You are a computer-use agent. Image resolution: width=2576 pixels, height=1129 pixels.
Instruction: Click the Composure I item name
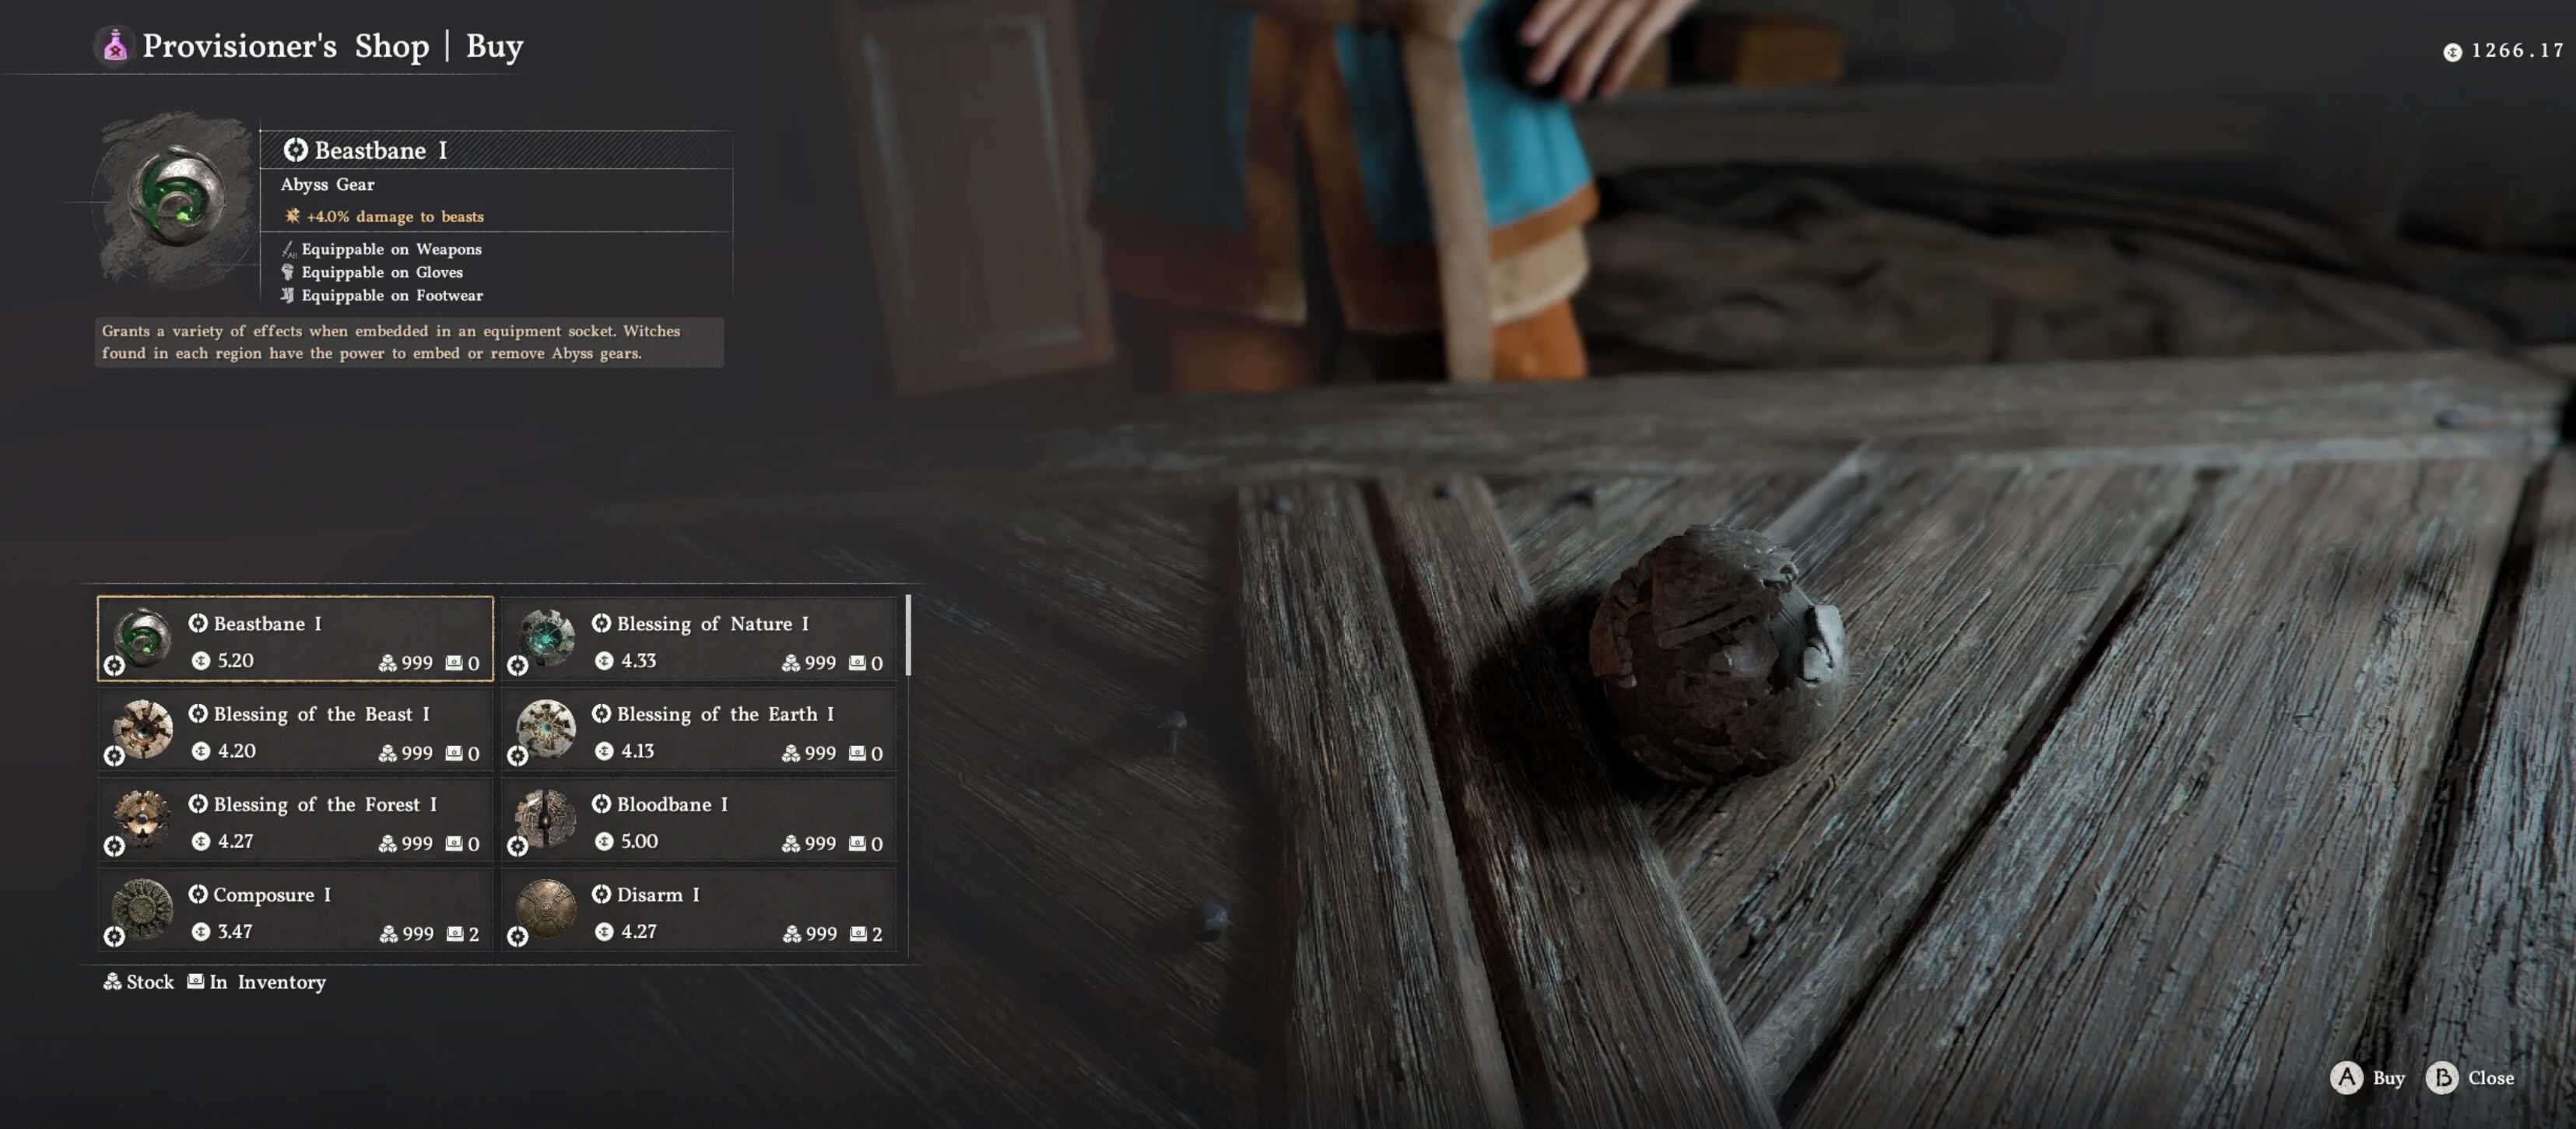coord(272,894)
